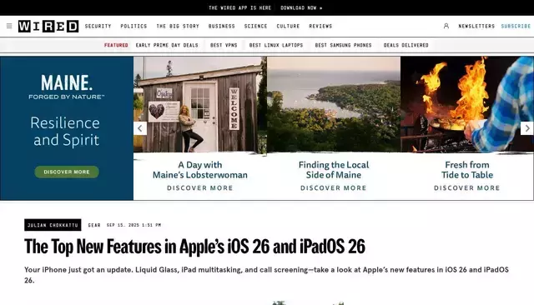
Task: Click Discover More under Local Side of Maine
Action: (x=334, y=188)
